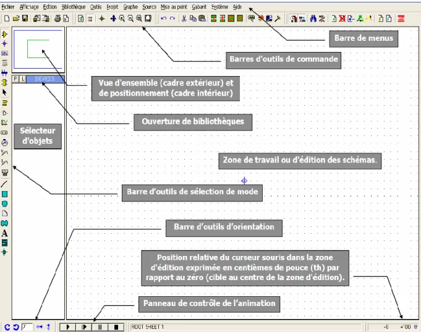Screen dimensions: 421x332
Task: Select the Simulation graph tool
Action: tap(4, 122)
